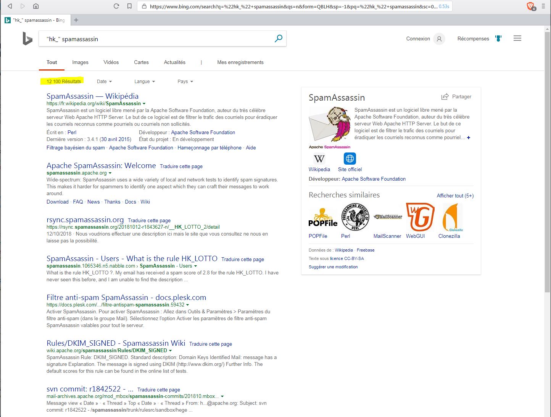The height and width of the screenshot is (417, 551).
Task: Open the SpamAssassin — Wikipédia result
Action: pos(92,96)
